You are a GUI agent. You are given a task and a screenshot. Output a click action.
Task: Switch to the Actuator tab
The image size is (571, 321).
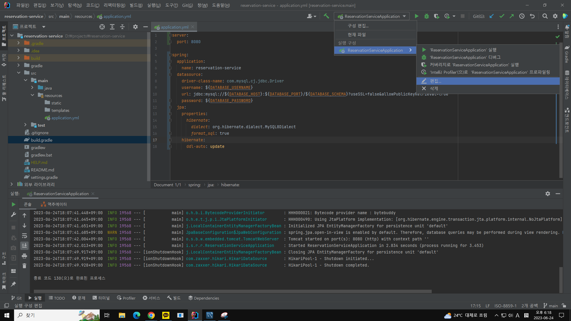point(54,204)
